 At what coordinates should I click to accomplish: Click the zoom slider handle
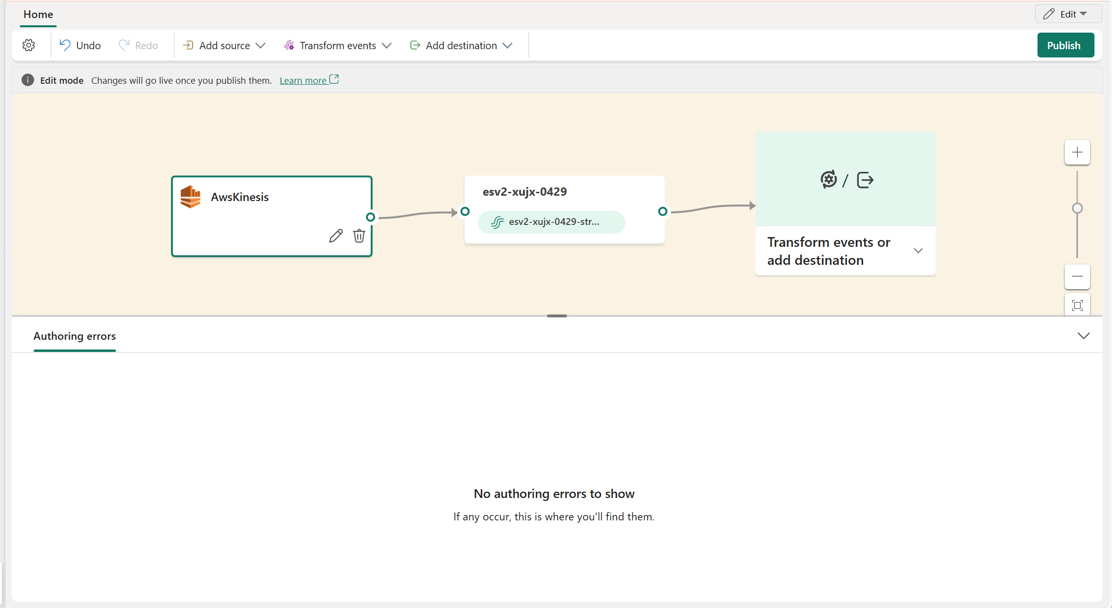coord(1077,208)
